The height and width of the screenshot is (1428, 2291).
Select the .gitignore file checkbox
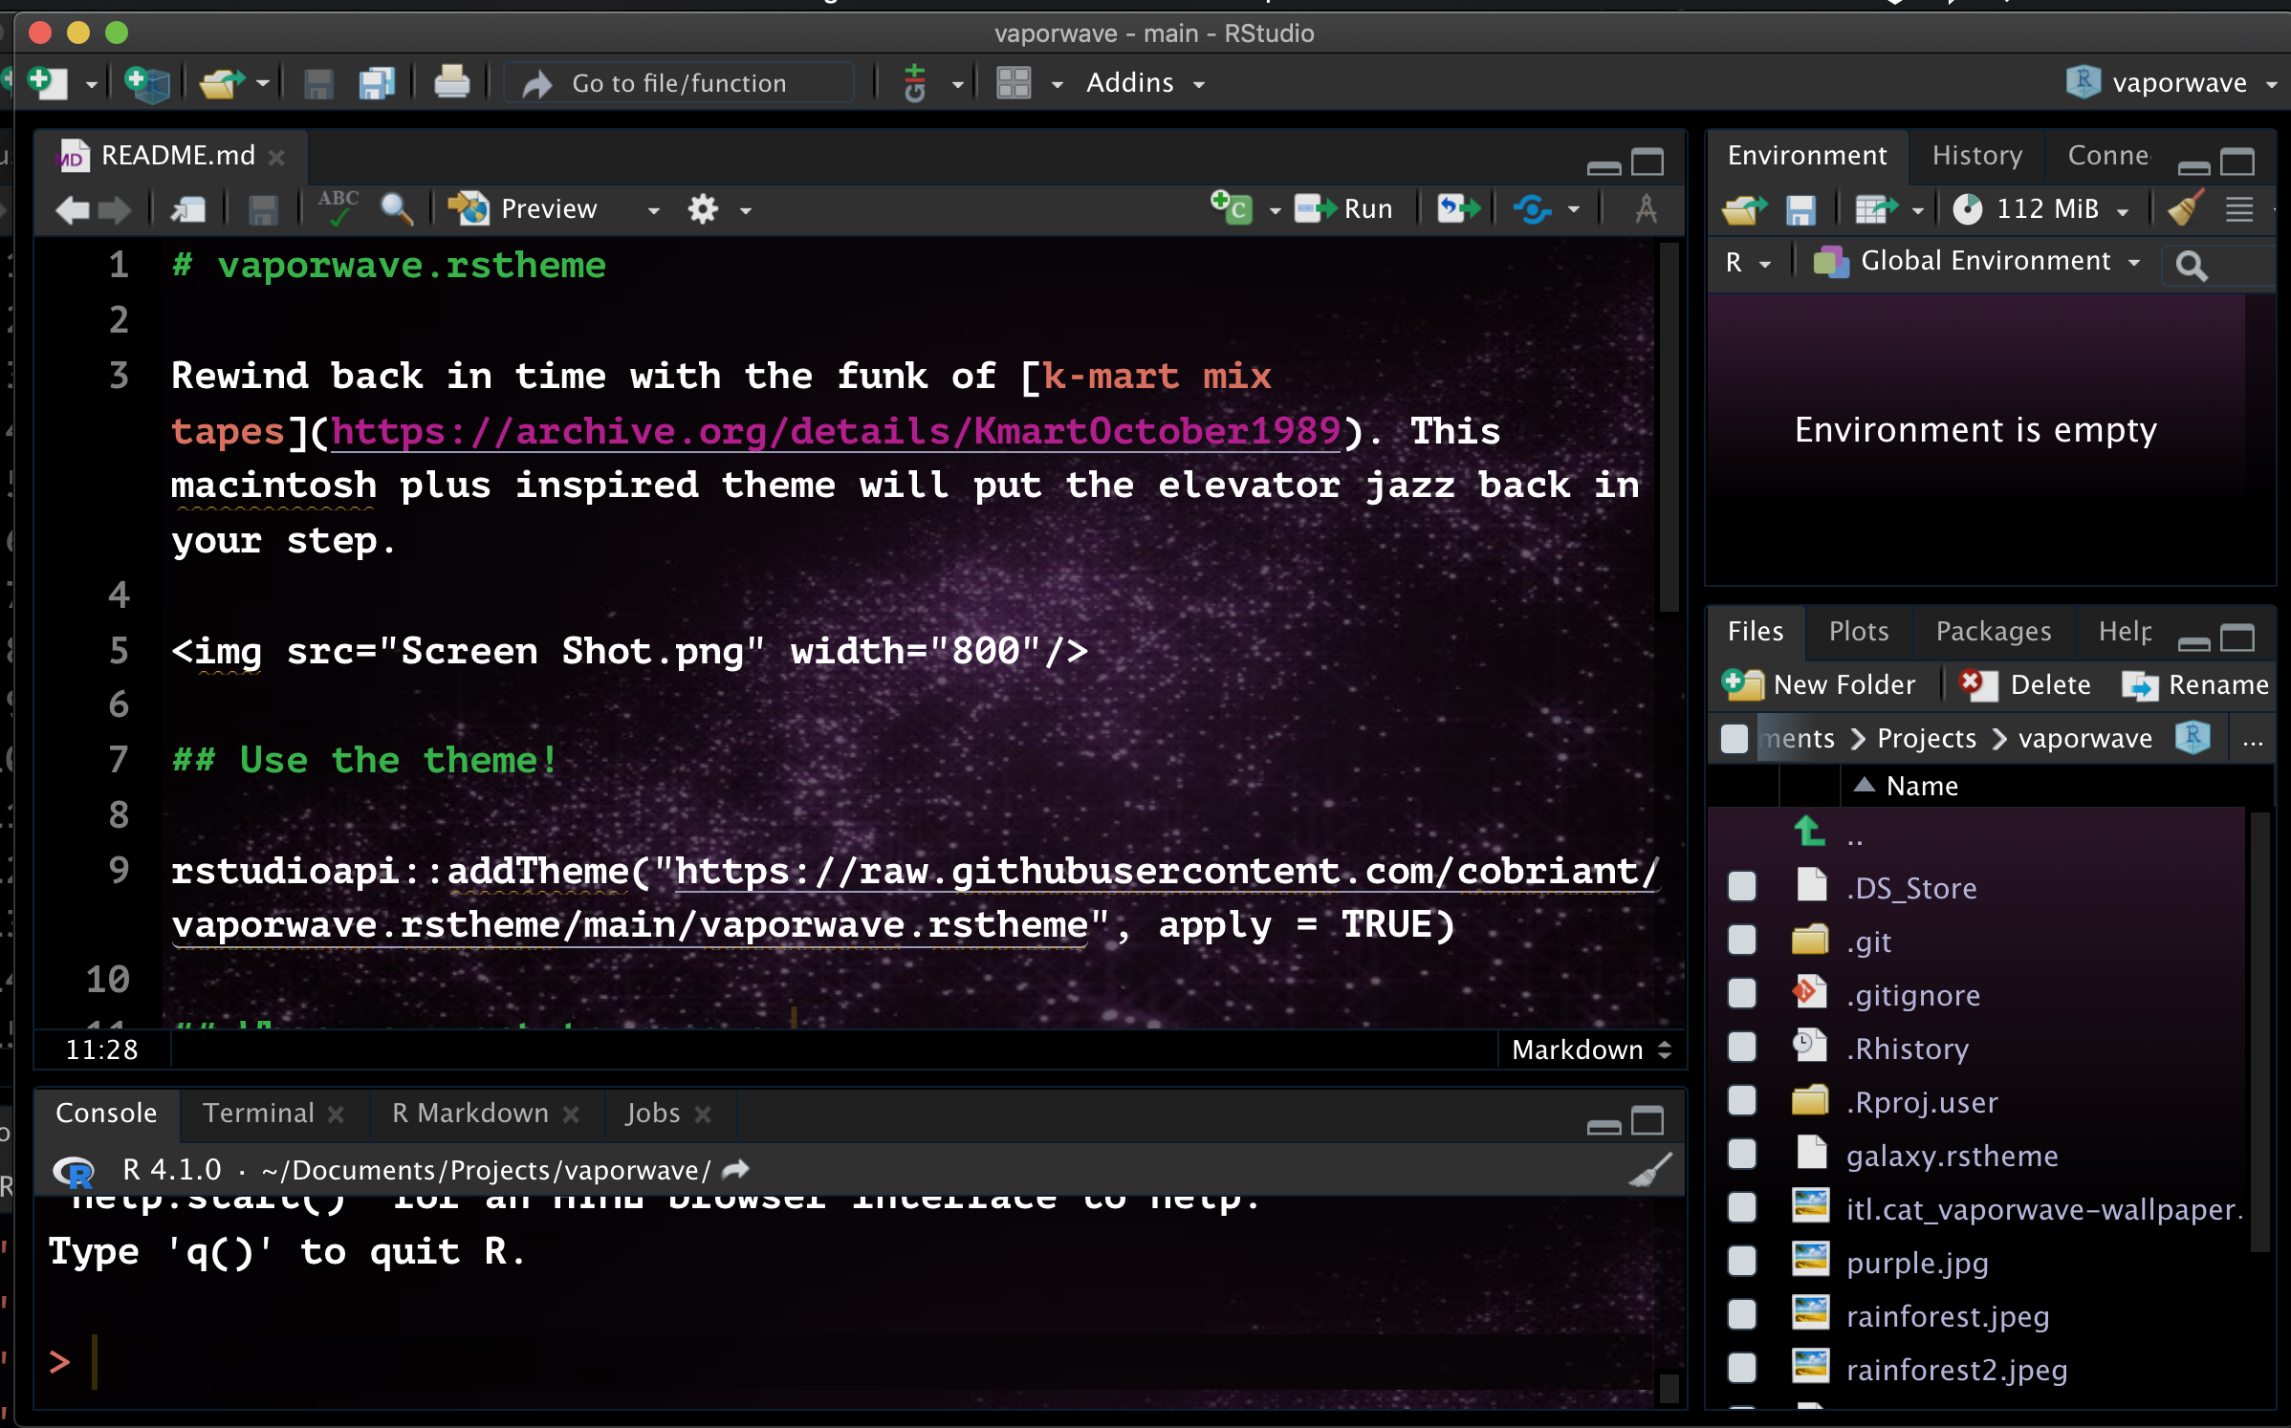1742,995
